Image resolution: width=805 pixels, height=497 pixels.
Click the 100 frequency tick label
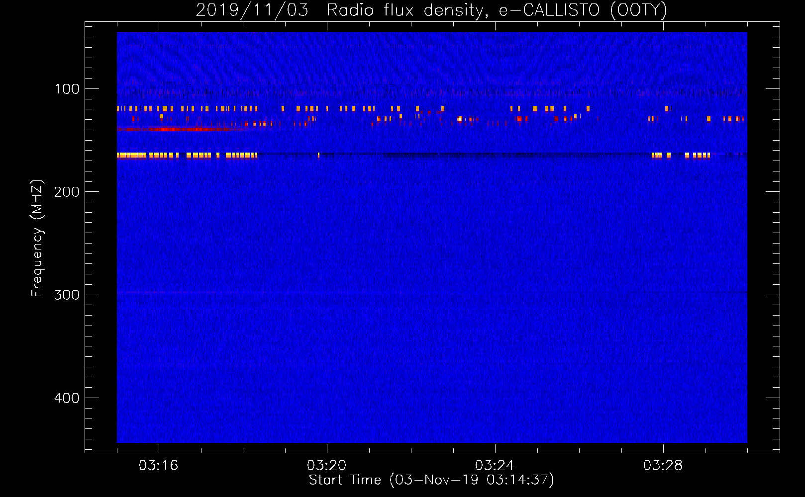coord(67,89)
